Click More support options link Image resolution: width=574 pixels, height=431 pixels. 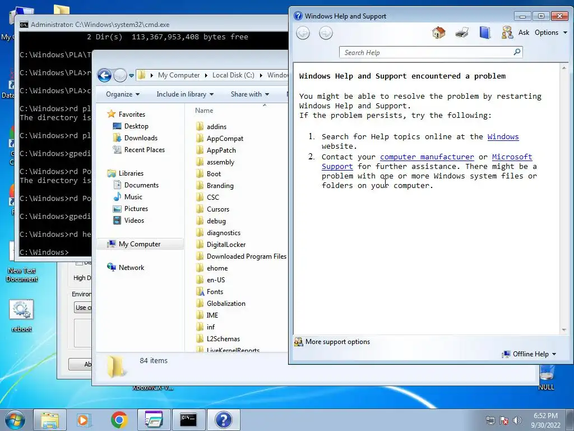(337, 342)
